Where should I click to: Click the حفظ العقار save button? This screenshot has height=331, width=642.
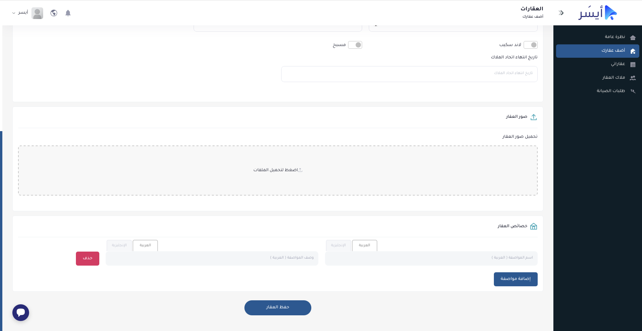point(278,307)
